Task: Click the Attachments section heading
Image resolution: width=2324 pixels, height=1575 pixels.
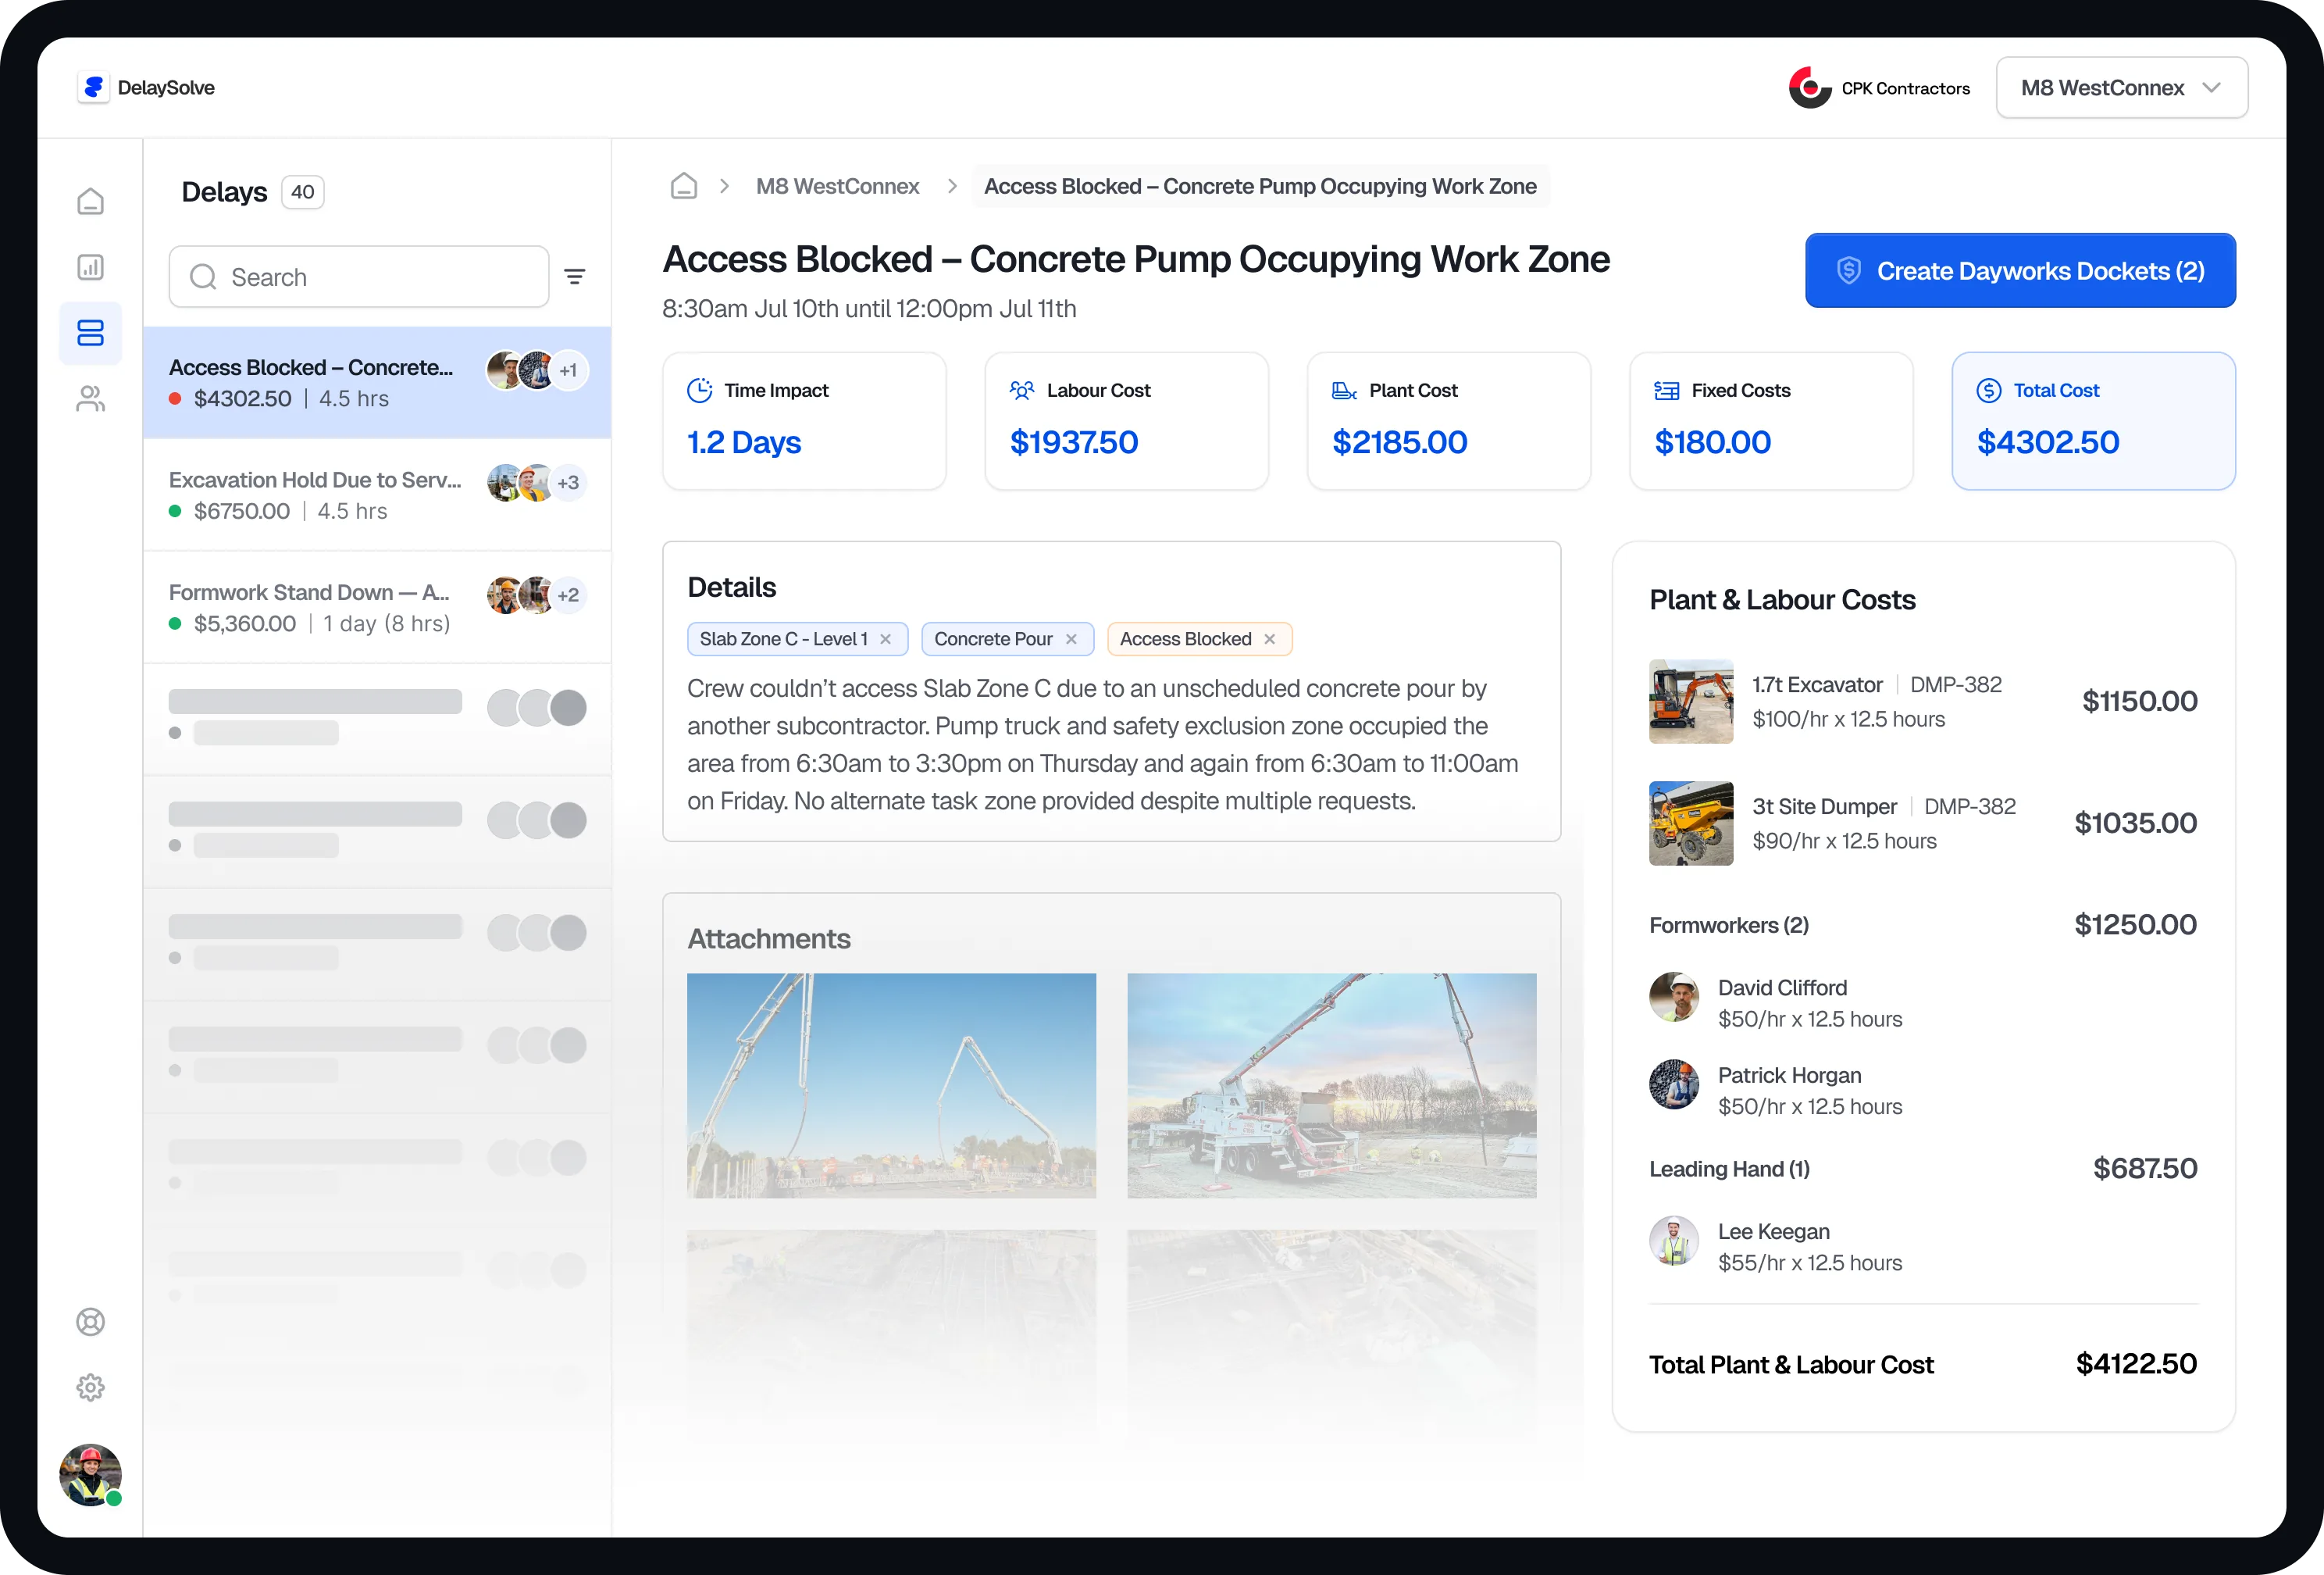Action: click(769, 940)
